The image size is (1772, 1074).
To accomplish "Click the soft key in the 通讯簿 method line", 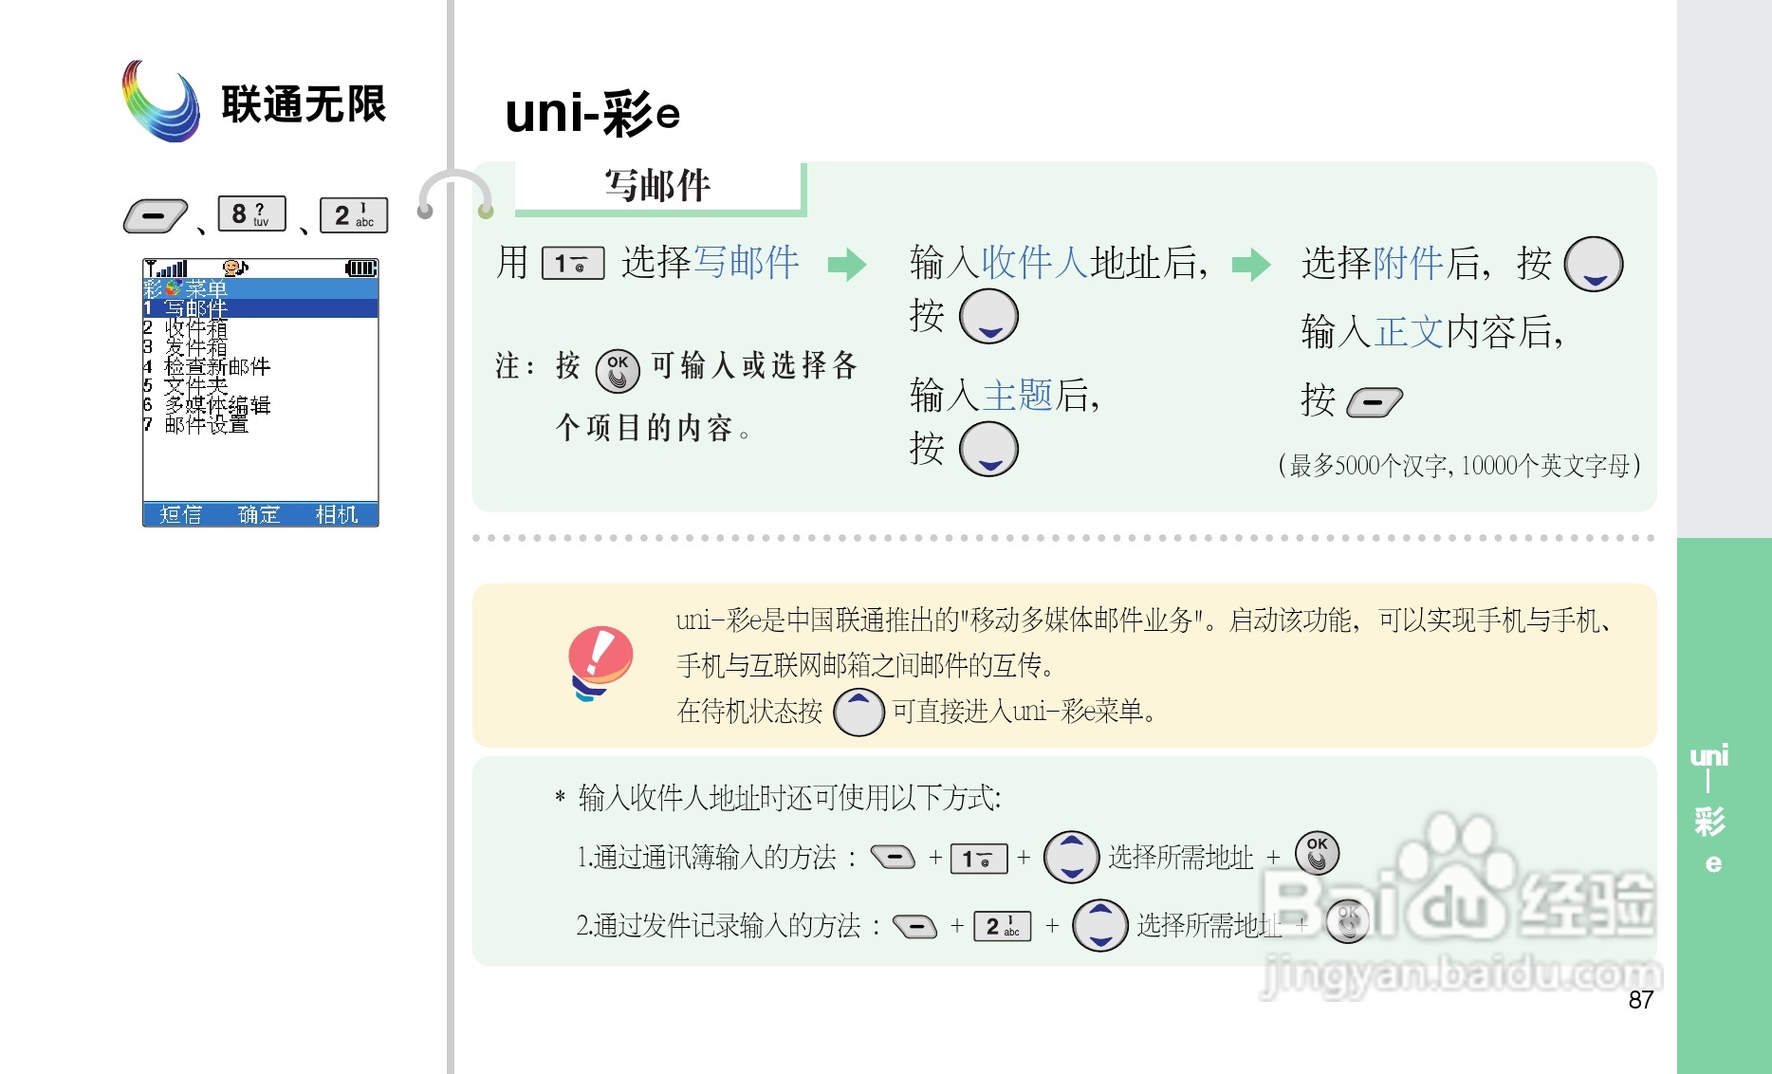I will [x=893, y=857].
